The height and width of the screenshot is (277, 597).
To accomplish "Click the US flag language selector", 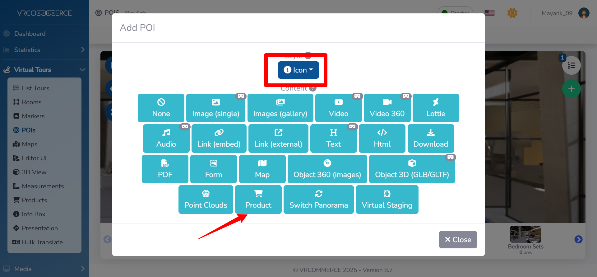I will [489, 13].
